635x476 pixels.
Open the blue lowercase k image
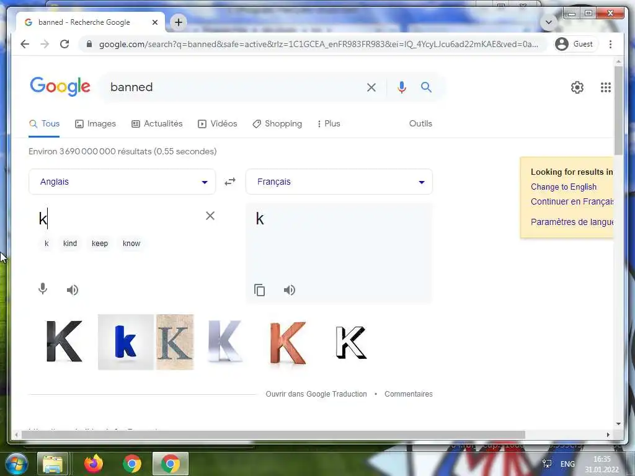125,342
